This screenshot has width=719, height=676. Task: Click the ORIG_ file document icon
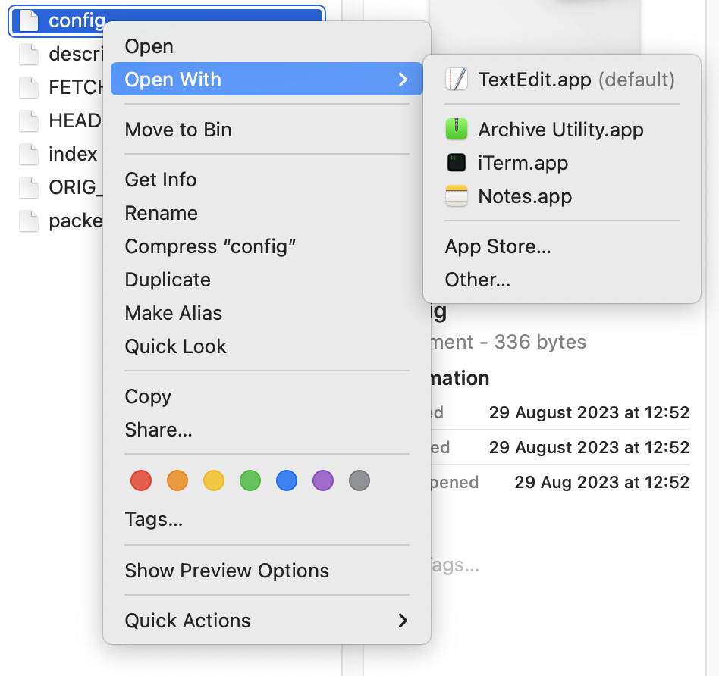(29, 187)
